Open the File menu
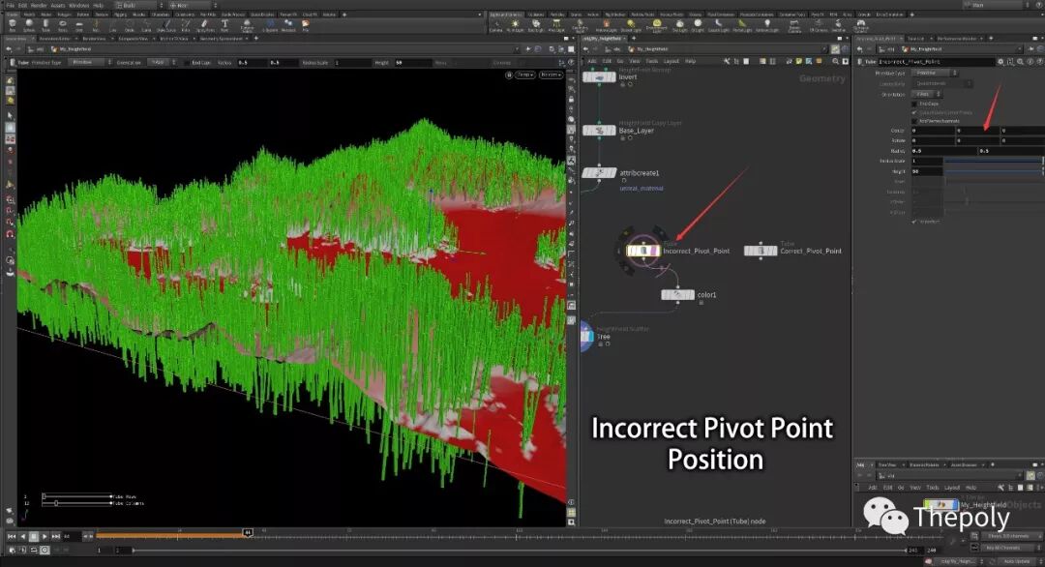The image size is (1045, 567). point(10,6)
